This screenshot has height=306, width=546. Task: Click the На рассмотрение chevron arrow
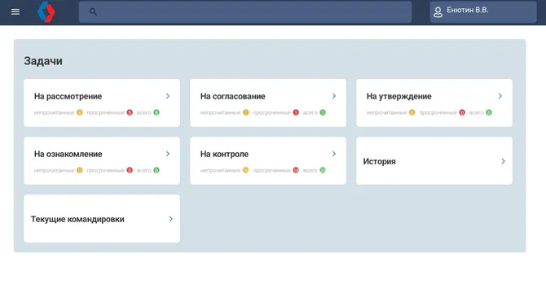click(x=168, y=96)
